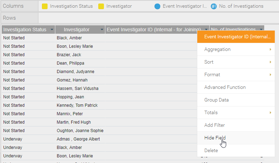Screen dimensions: 279x163
Task: Click yellow dimension icon beside Investigator field
Action: [101, 6]
